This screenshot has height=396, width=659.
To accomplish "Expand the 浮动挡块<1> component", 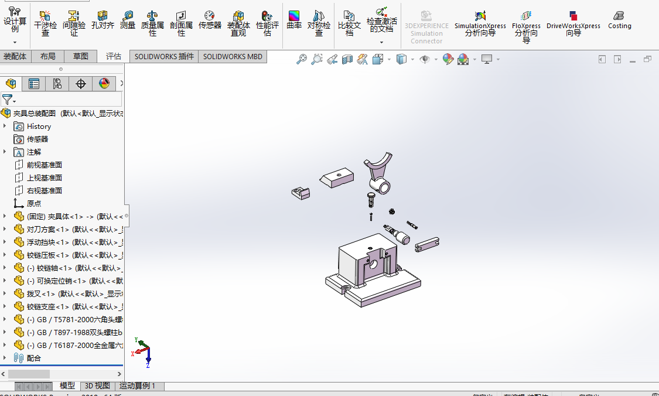I will coord(5,242).
